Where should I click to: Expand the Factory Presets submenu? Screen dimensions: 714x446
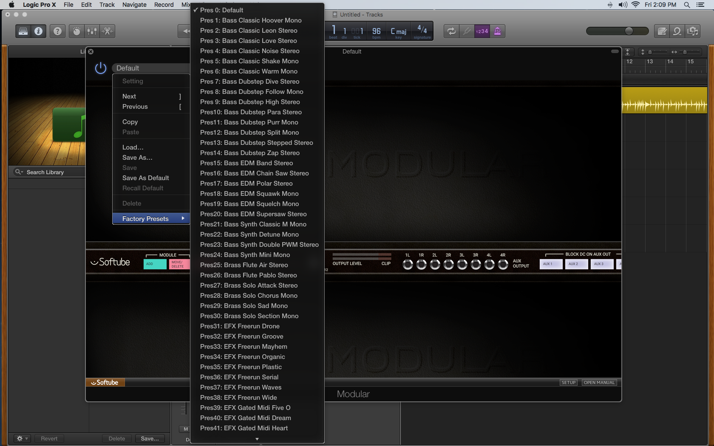tap(150, 219)
